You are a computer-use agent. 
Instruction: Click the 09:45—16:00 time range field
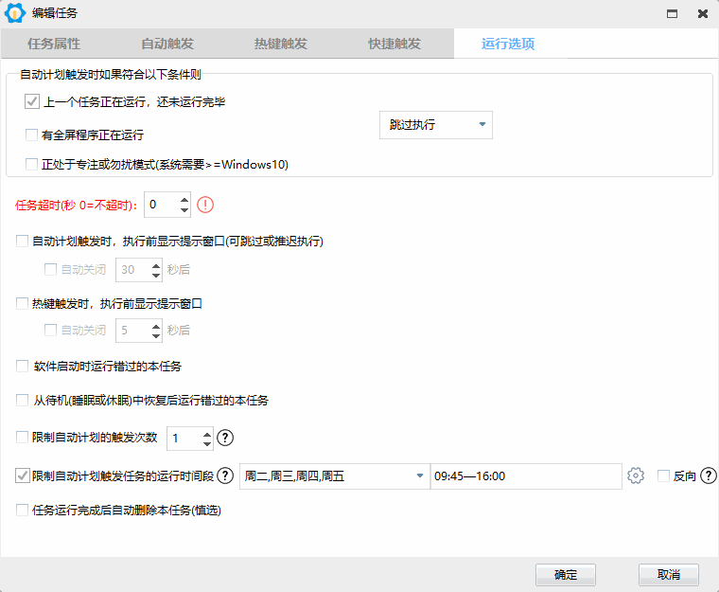click(x=525, y=476)
